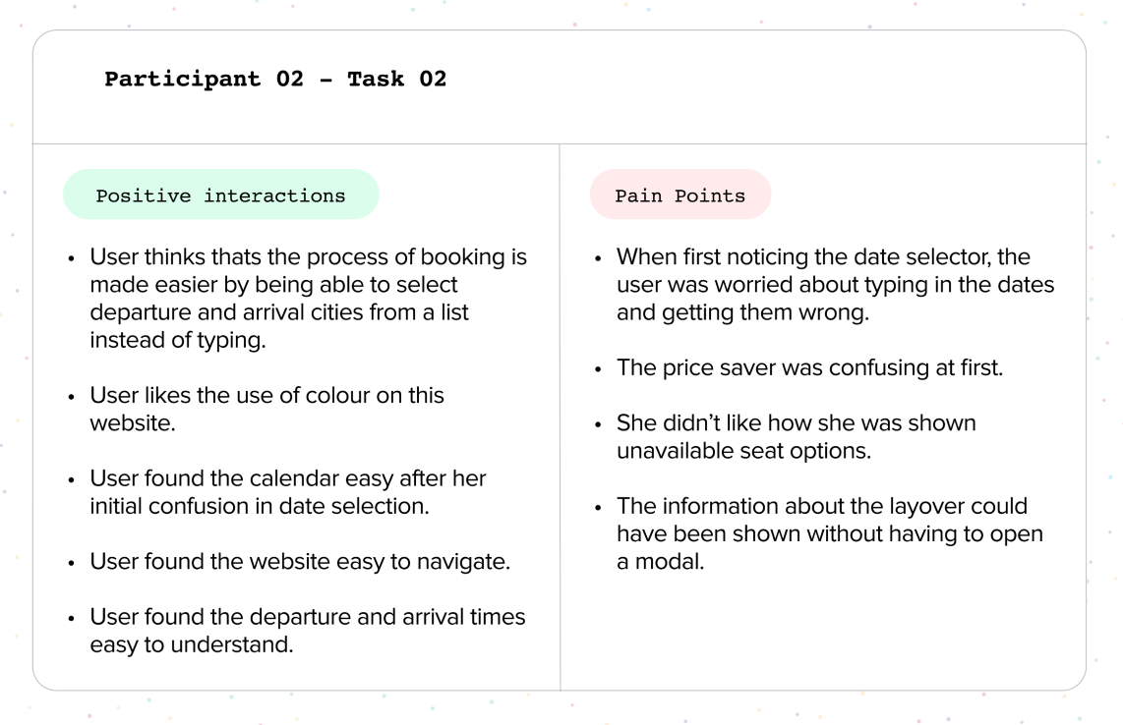Click the text 'initial confusion in date selection.'

click(x=260, y=506)
